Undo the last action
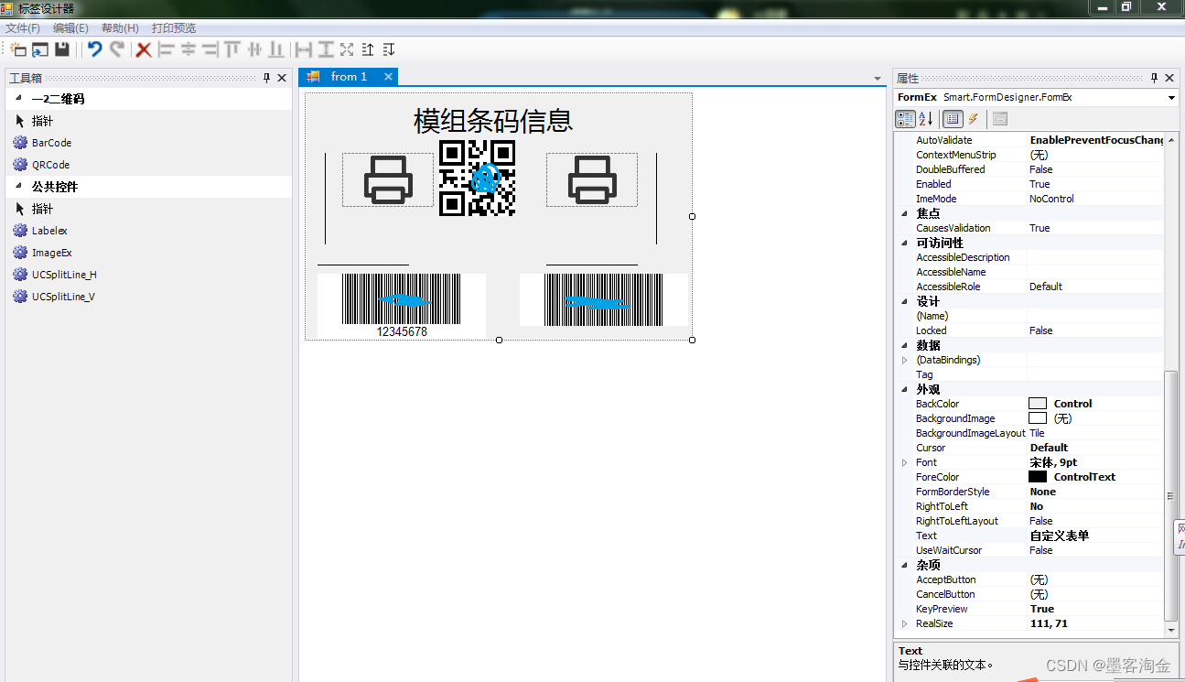The image size is (1185, 682). 94,49
